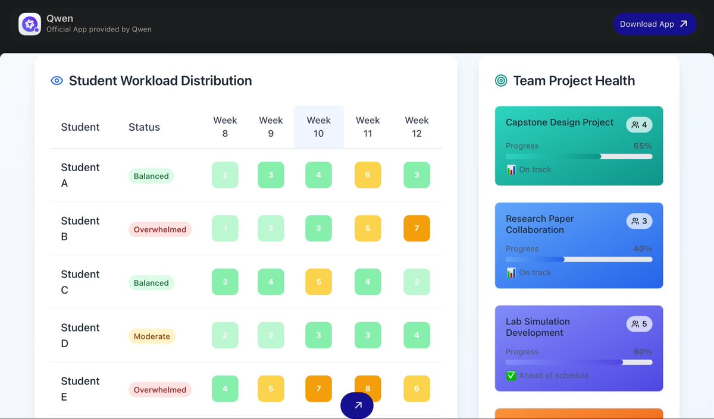
Task: Click Student B's Overwhelmed status badge
Action: tap(160, 229)
